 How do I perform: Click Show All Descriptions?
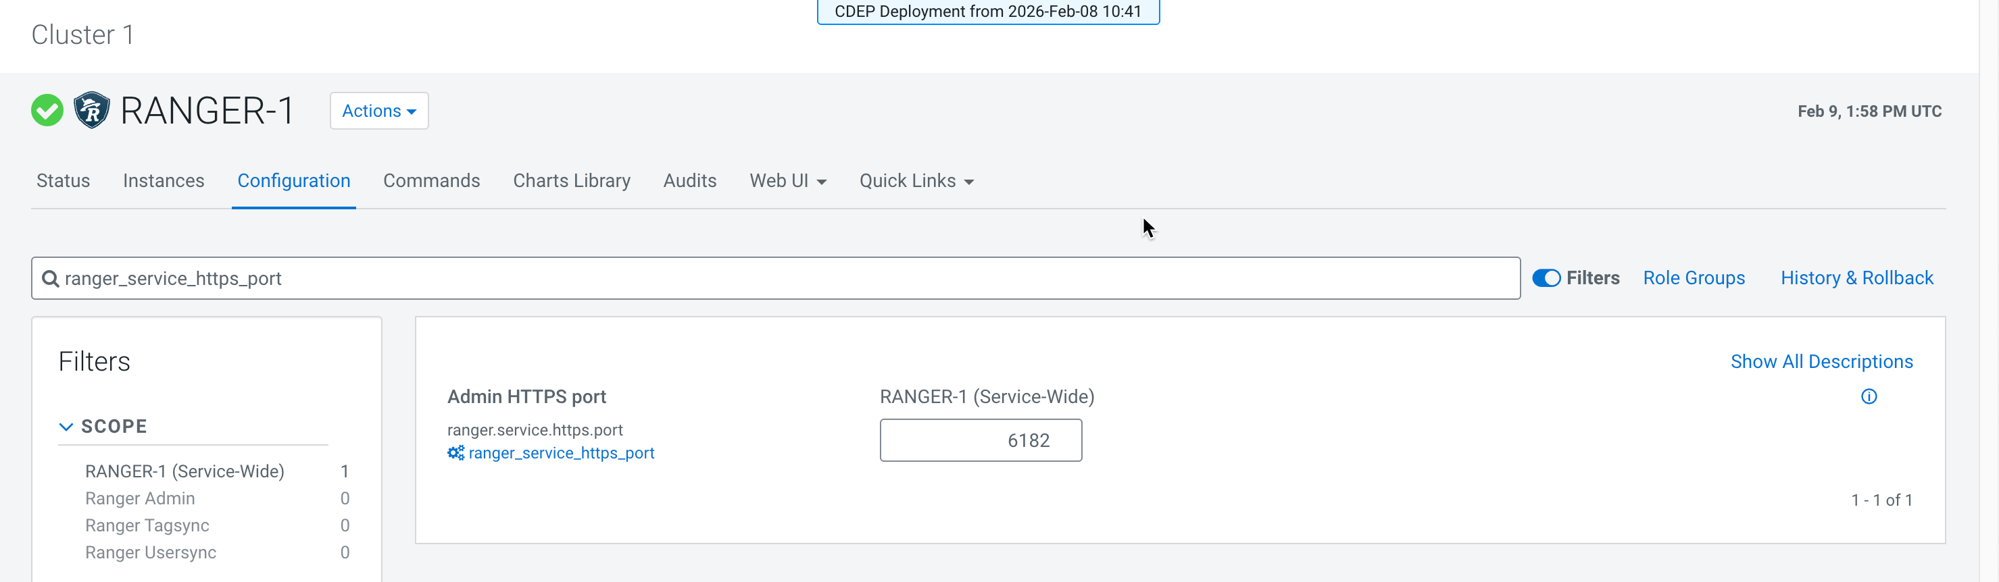(1821, 362)
